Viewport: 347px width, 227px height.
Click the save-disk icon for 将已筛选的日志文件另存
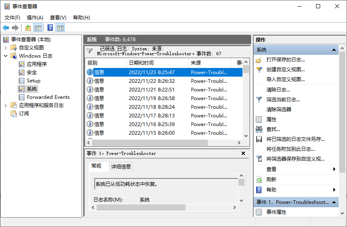pos(259,139)
